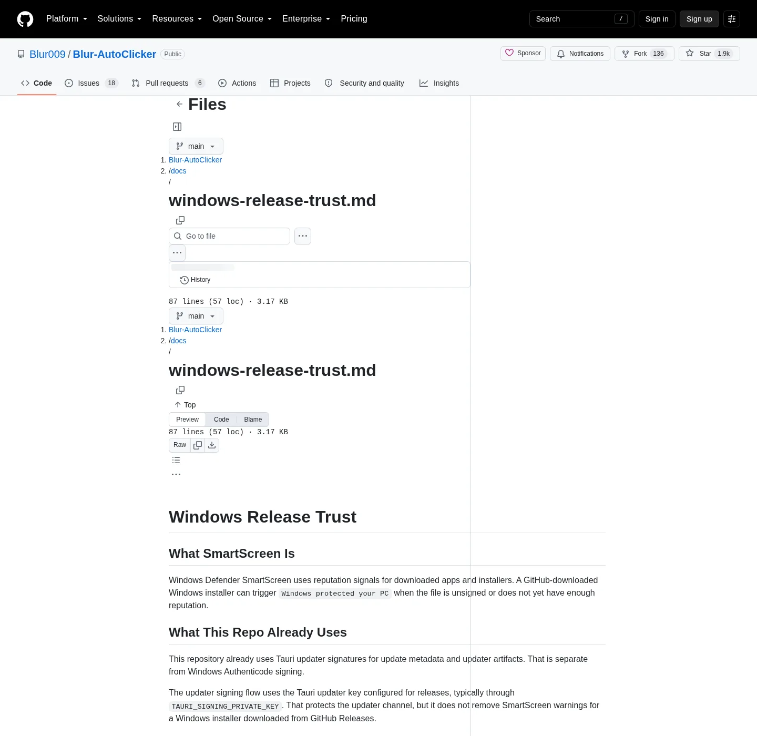Click TAURI_SIGNING_PRIVATE_KEY code text
Screen dimensions: 757x736
click(x=225, y=707)
